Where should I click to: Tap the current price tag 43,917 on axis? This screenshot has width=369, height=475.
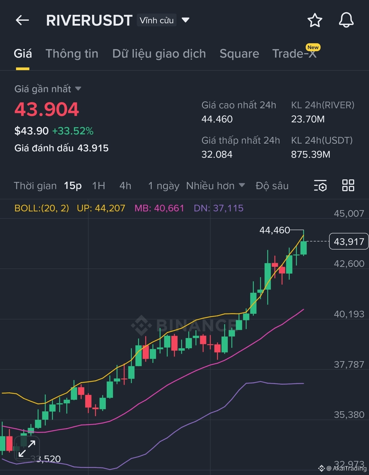pos(349,241)
